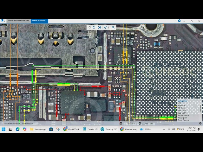Image resolution: width=203 pixels, height=152 pixels.
Task: Click the coordinates readout 1095, 505
Action: pos(148,123)
